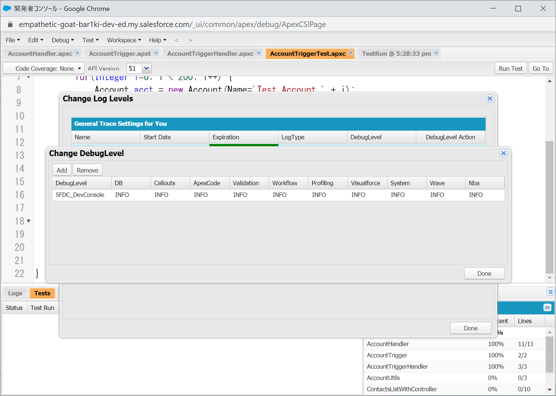The image size is (556, 396).
Task: Switch to TestRun @ 5:28:33 pm tab
Action: pos(396,54)
